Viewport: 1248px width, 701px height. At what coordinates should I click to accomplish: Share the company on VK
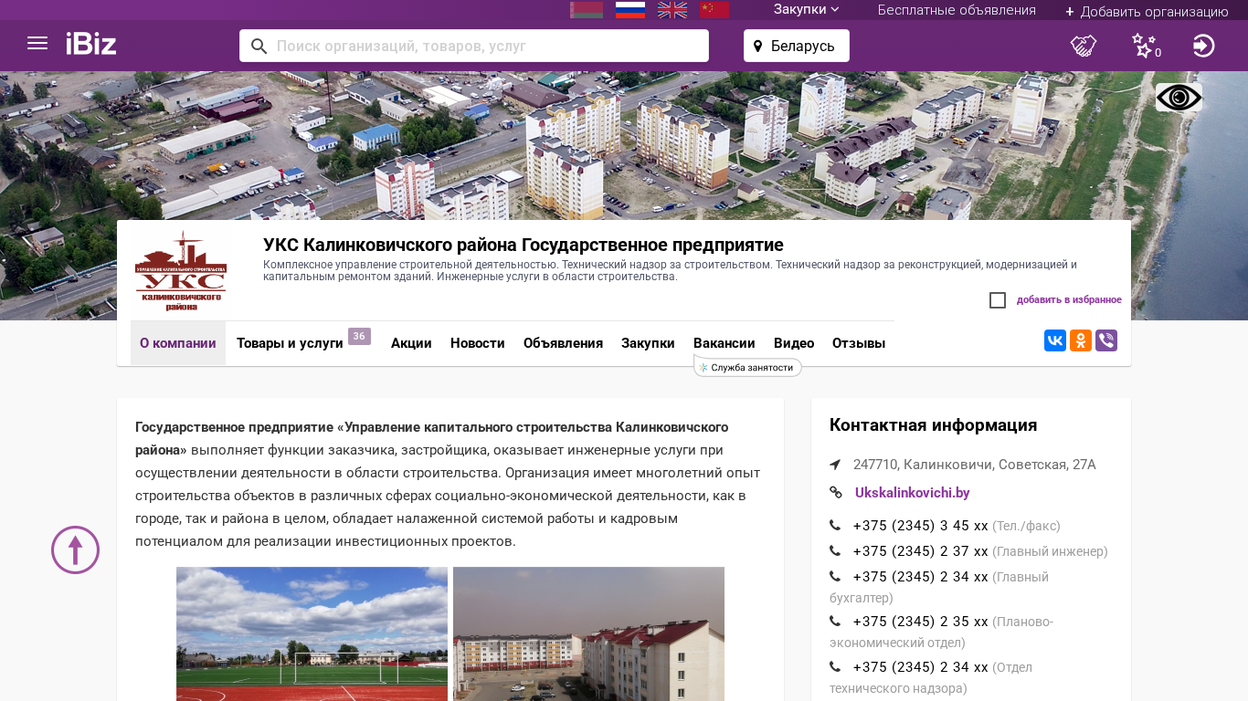(x=1055, y=340)
